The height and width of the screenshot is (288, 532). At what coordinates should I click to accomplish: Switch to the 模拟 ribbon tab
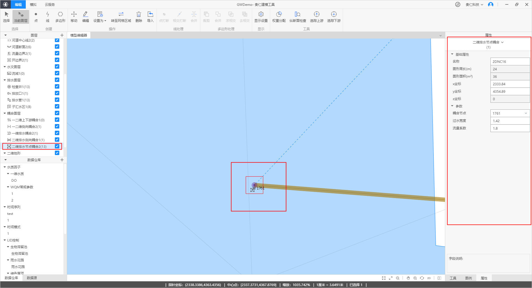pyautogui.click(x=33, y=4)
